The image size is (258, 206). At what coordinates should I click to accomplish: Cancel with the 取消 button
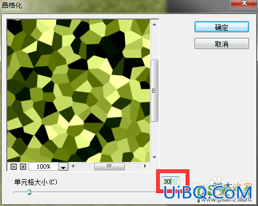tap(222, 43)
